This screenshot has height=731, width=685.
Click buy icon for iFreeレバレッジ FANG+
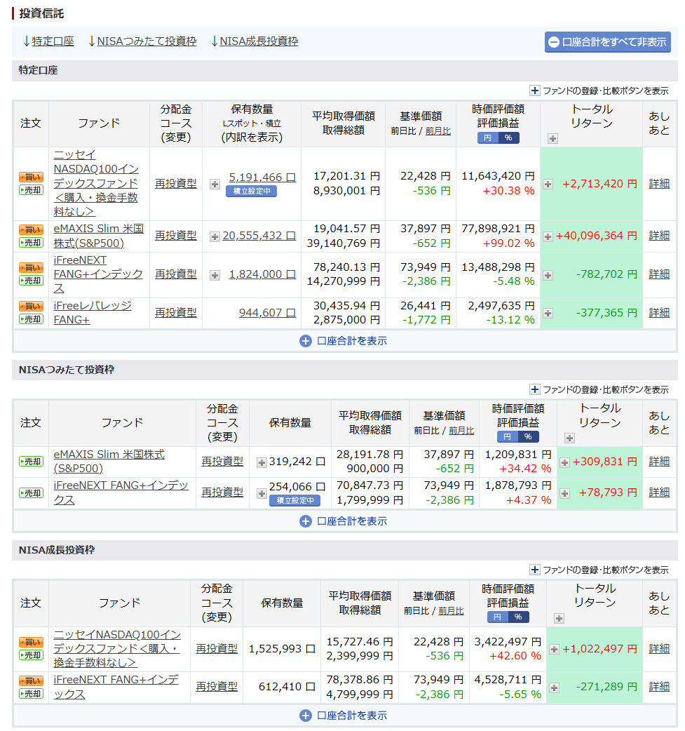pos(31,306)
